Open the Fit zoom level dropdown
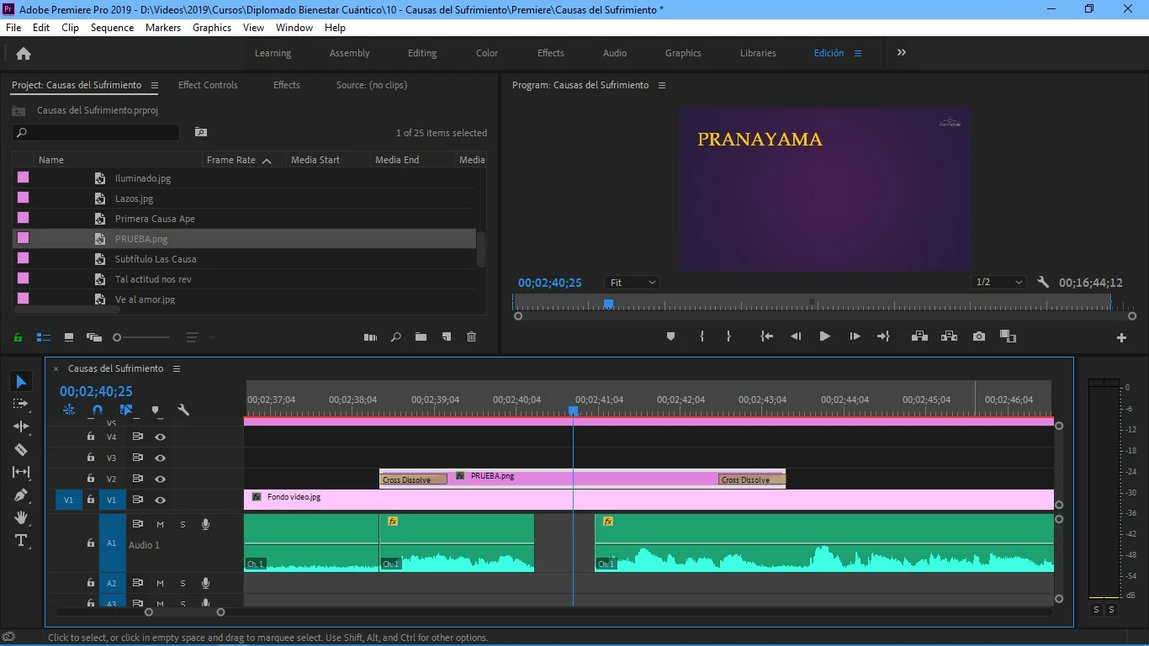The height and width of the screenshot is (646, 1149). pos(632,283)
